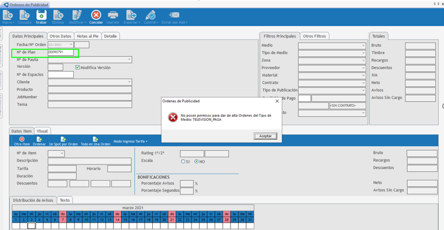Switch to the Otros Filtros tab
444x230 pixels.
point(314,36)
